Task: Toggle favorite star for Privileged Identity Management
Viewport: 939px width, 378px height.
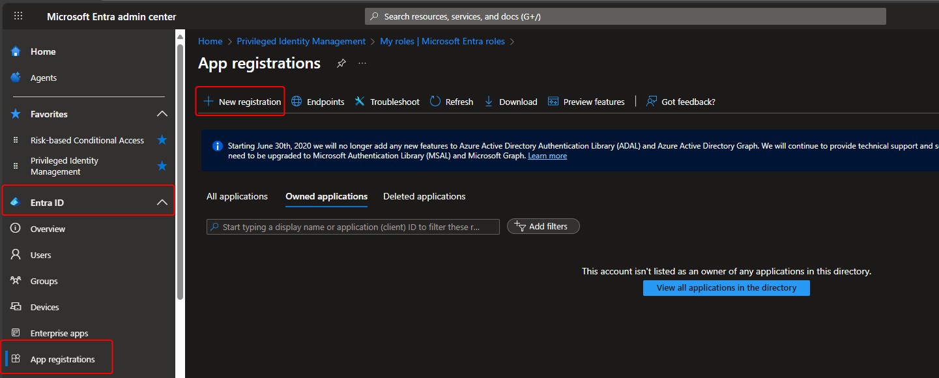Action: pos(162,166)
